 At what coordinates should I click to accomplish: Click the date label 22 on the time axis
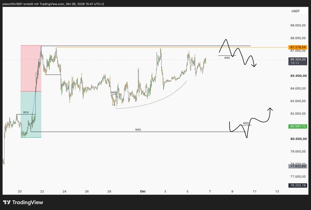42,192
